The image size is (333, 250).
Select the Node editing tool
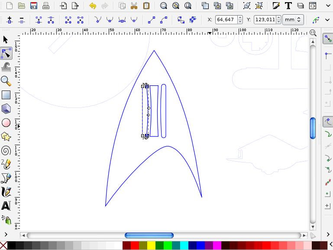6,54
